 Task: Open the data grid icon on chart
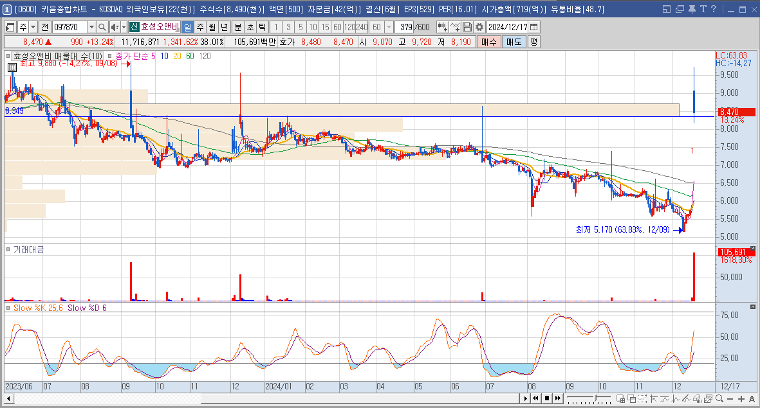(12, 68)
